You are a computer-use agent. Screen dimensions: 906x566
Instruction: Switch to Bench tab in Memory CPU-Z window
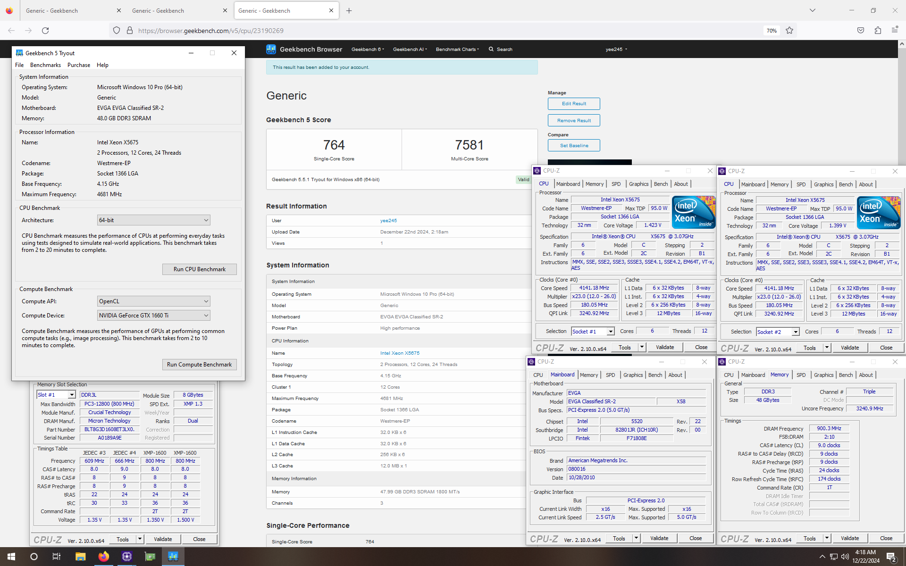tap(846, 375)
